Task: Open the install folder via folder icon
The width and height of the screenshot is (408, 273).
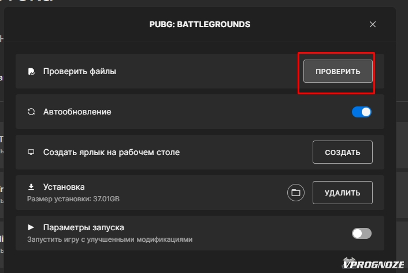Action: (x=296, y=193)
